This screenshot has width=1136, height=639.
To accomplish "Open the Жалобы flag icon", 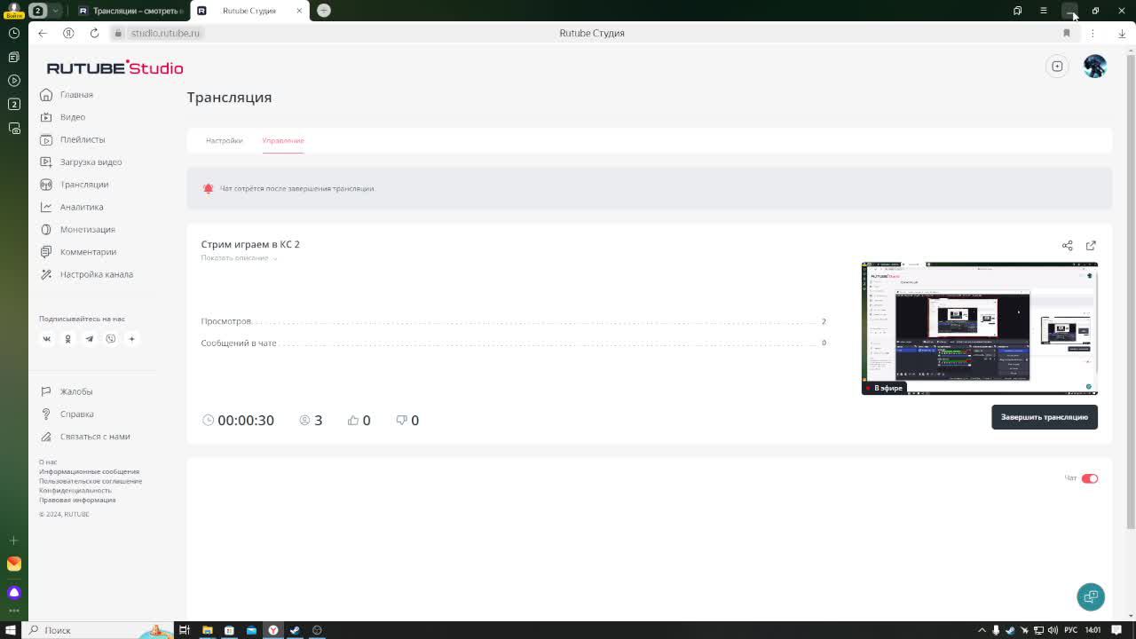I will pyautogui.click(x=46, y=391).
